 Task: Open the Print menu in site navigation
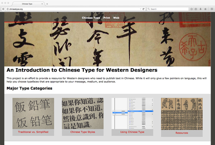[106, 18]
